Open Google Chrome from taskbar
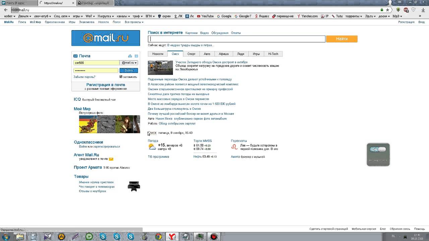 (x=159, y=237)
